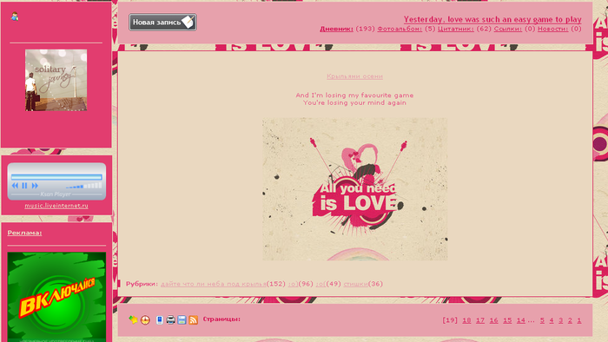Viewport: 608px width, 342px height.
Task: Open the Ссылки section
Action: (508, 29)
